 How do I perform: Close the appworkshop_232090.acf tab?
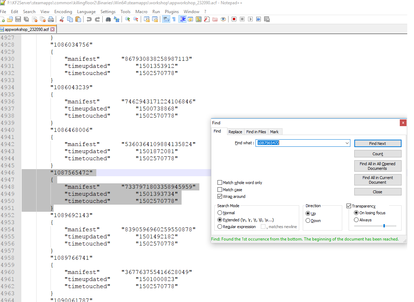(x=52, y=29)
